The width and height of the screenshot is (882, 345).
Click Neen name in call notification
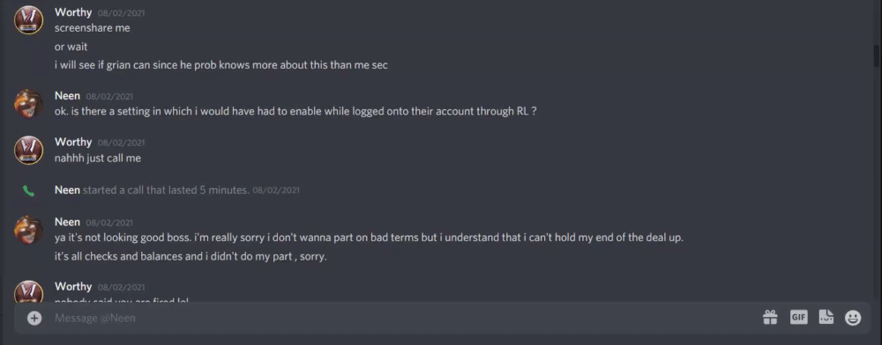[x=68, y=190]
